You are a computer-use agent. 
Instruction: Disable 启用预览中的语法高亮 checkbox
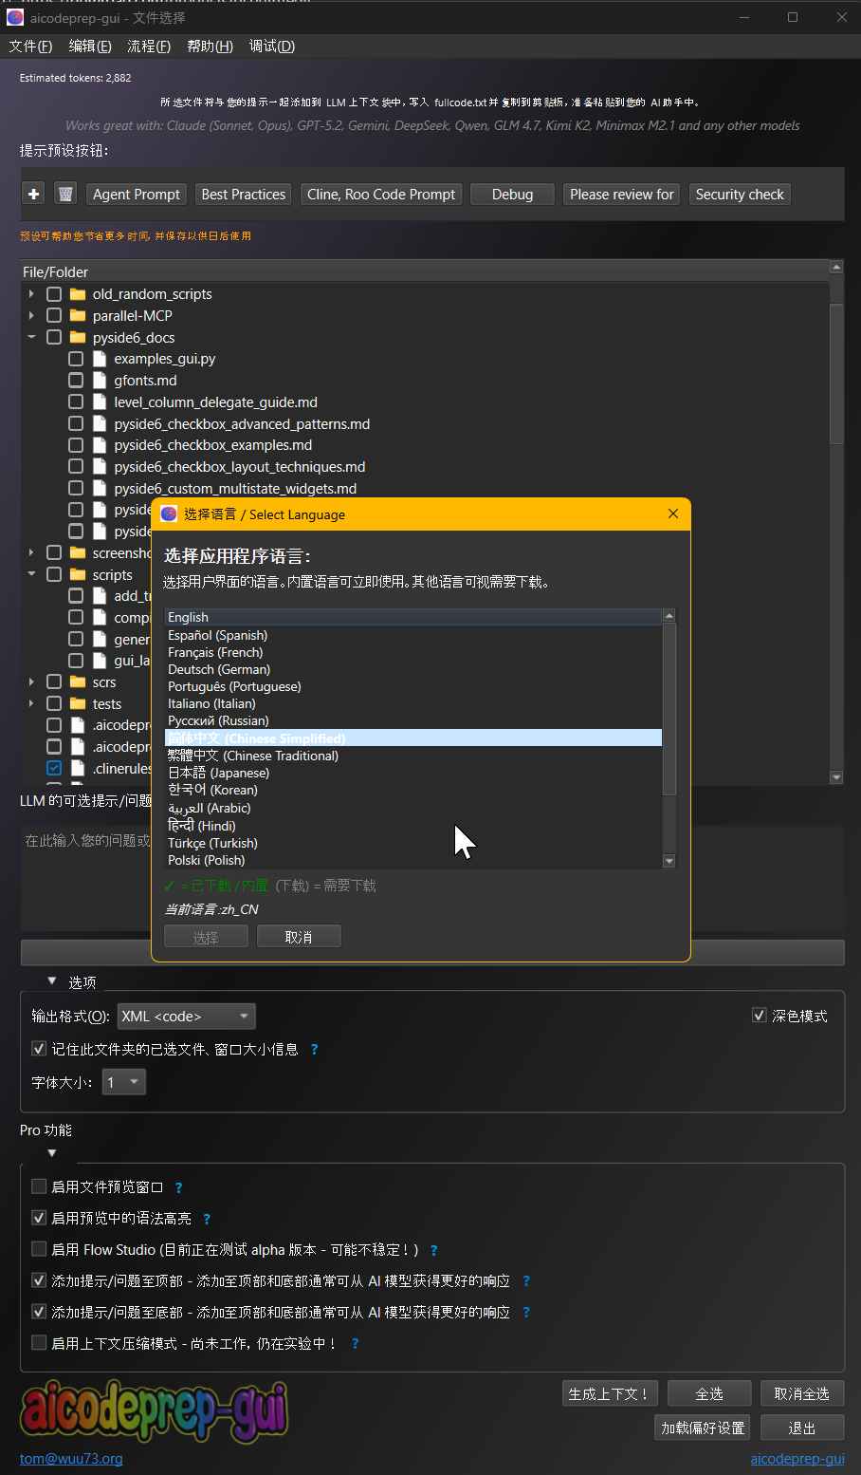[39, 1218]
